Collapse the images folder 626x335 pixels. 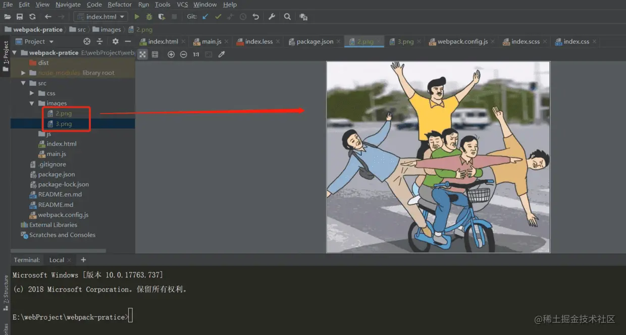(32, 103)
